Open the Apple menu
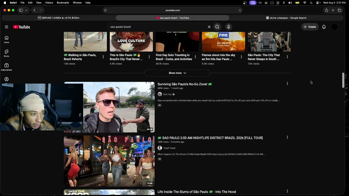Viewport: 349px width, 196px height. (5, 3)
